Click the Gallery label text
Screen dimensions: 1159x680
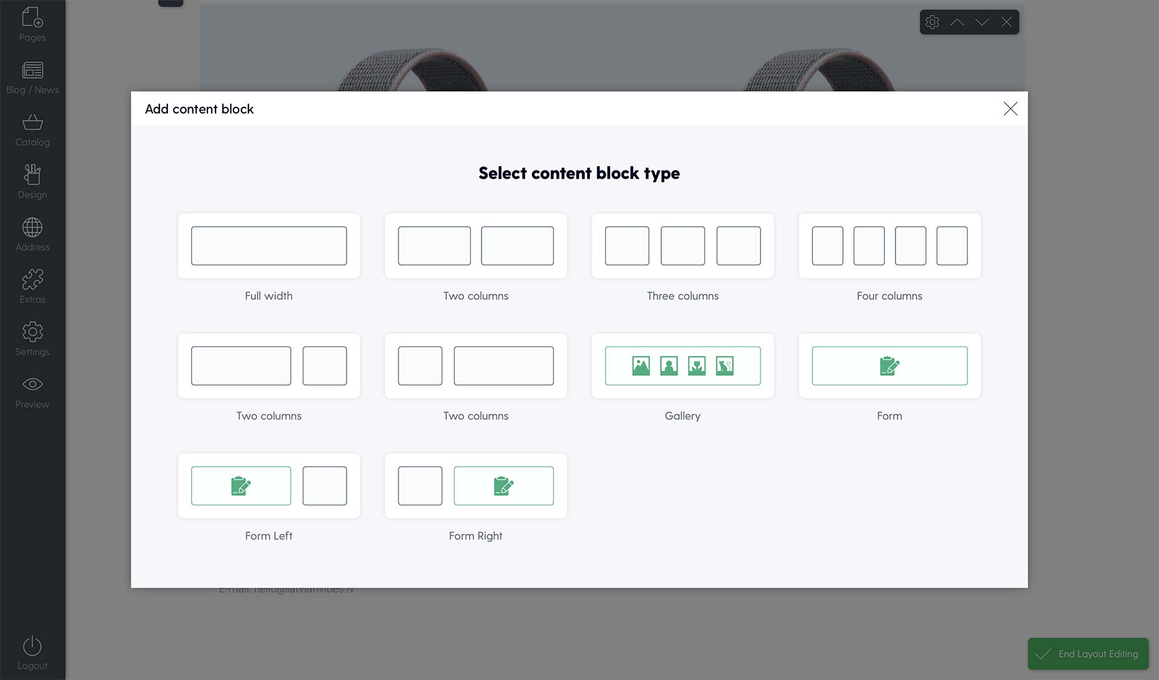pos(683,416)
